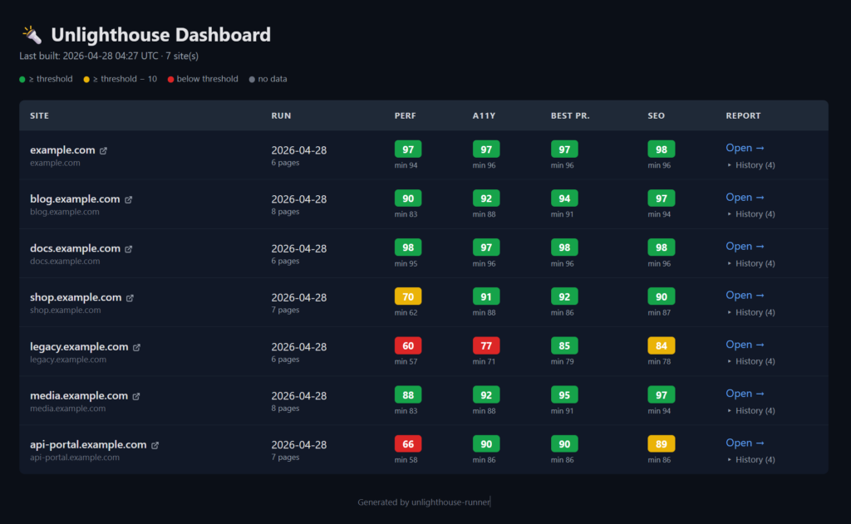Open external link icon next to example.com
Viewport: 851px width, 524px height.
pos(103,151)
